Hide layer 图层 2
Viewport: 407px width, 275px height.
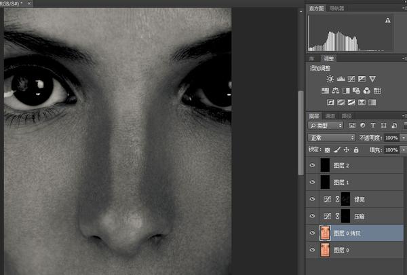tap(312, 165)
